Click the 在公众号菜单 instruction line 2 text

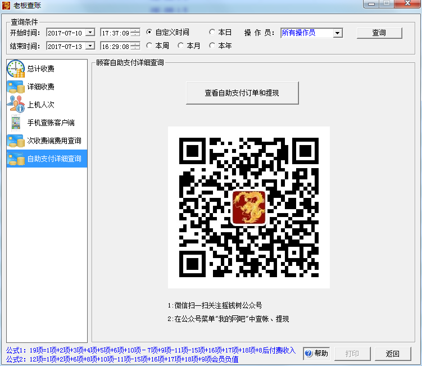[x=228, y=319]
